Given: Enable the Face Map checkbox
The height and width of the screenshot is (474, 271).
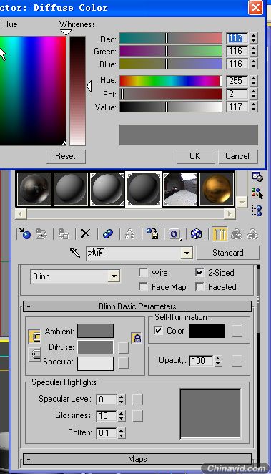Looking at the screenshot, I should point(143,286).
